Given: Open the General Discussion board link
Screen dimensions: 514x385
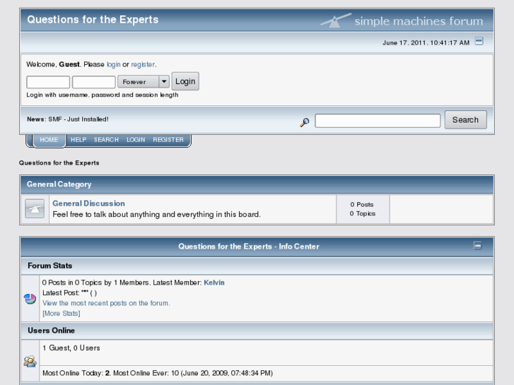Looking at the screenshot, I should [89, 203].
